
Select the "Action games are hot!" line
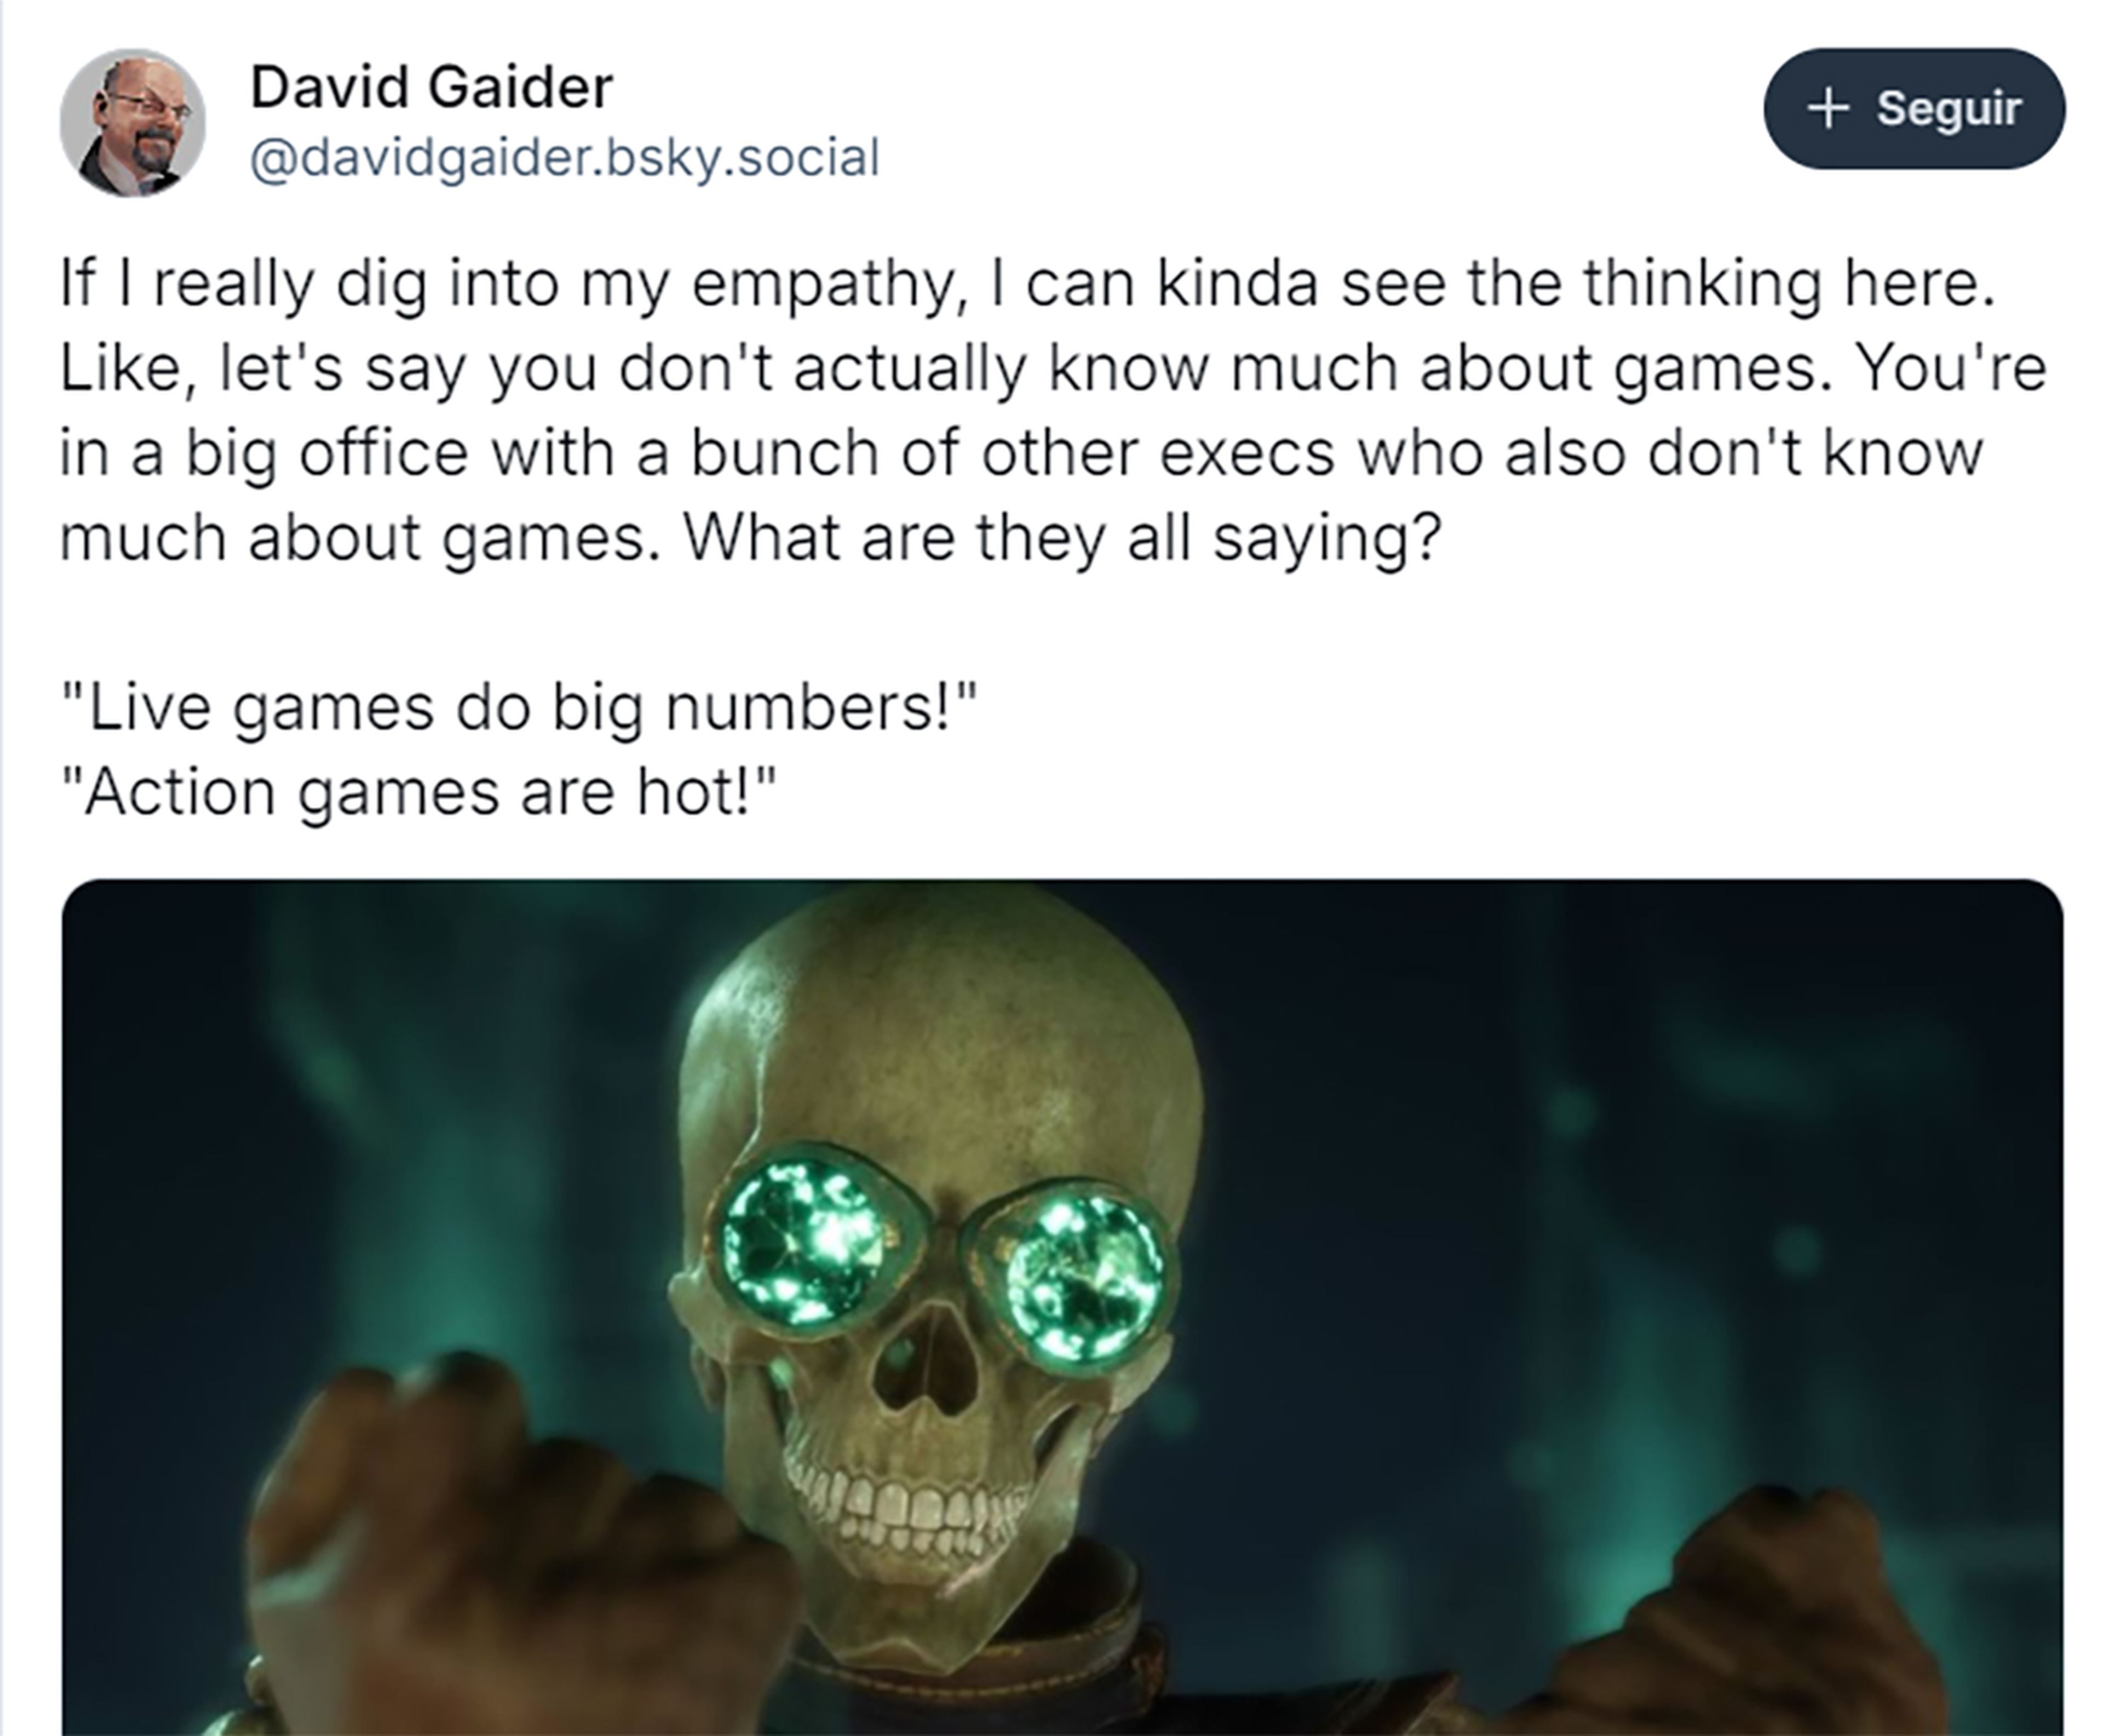[x=418, y=792]
